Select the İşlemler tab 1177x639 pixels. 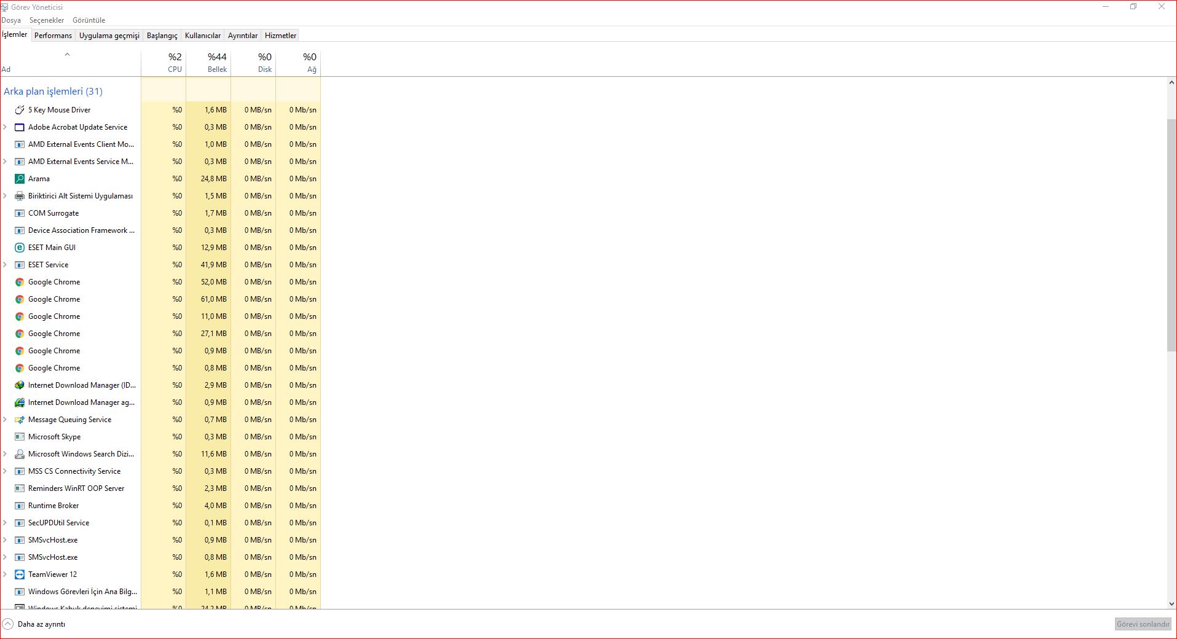pyautogui.click(x=15, y=34)
